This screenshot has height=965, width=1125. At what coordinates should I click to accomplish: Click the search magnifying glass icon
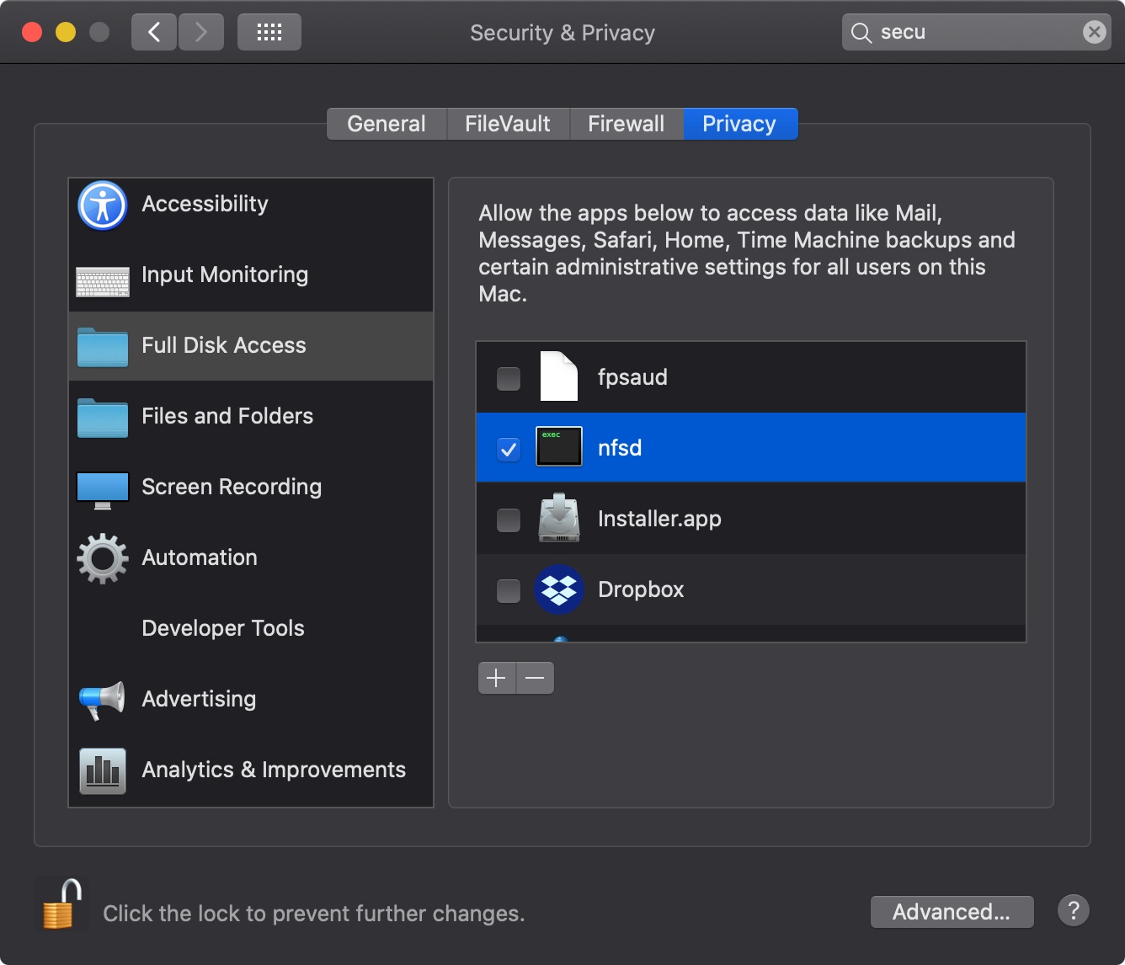tap(861, 33)
